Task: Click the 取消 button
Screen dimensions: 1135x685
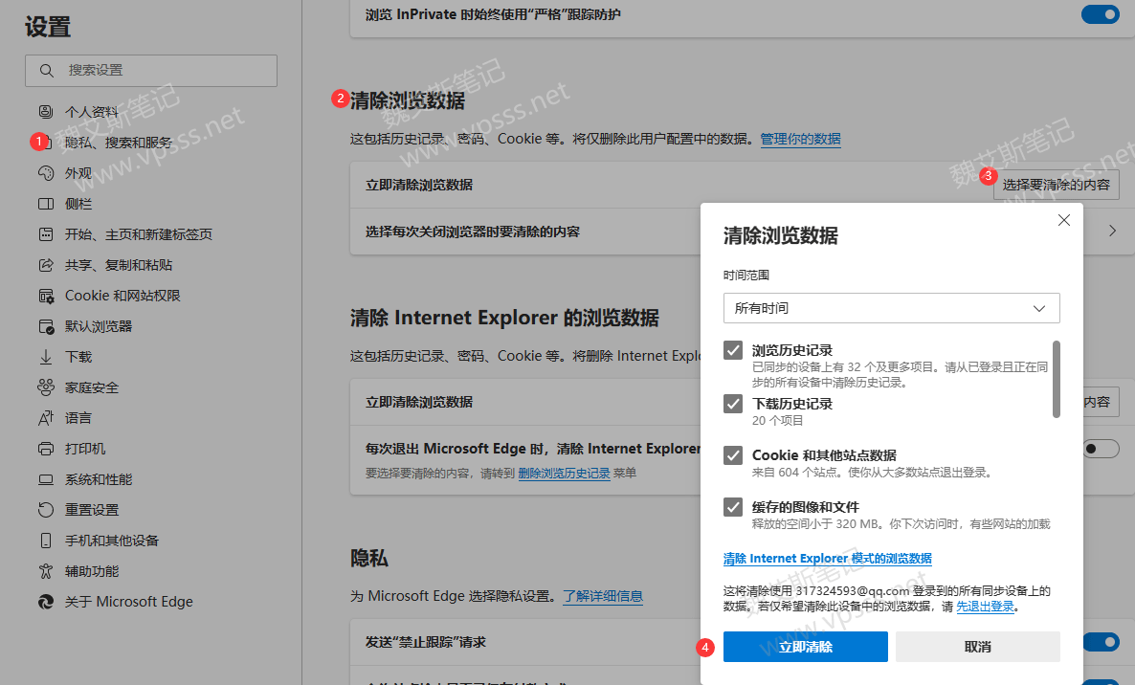Action: [977, 647]
